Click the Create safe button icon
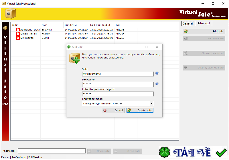 pos(129,110)
